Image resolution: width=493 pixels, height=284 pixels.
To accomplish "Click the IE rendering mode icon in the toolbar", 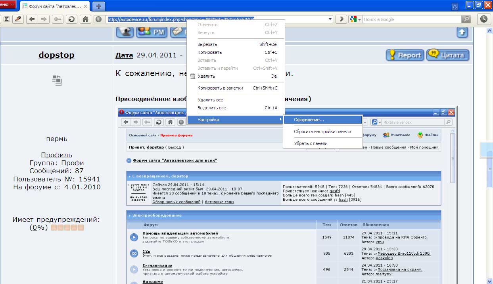I will (7, 19).
